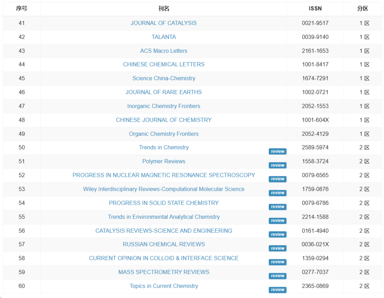This screenshot has height=298, width=384.
Task: Click review badge on row 52
Action: [x=277, y=179]
